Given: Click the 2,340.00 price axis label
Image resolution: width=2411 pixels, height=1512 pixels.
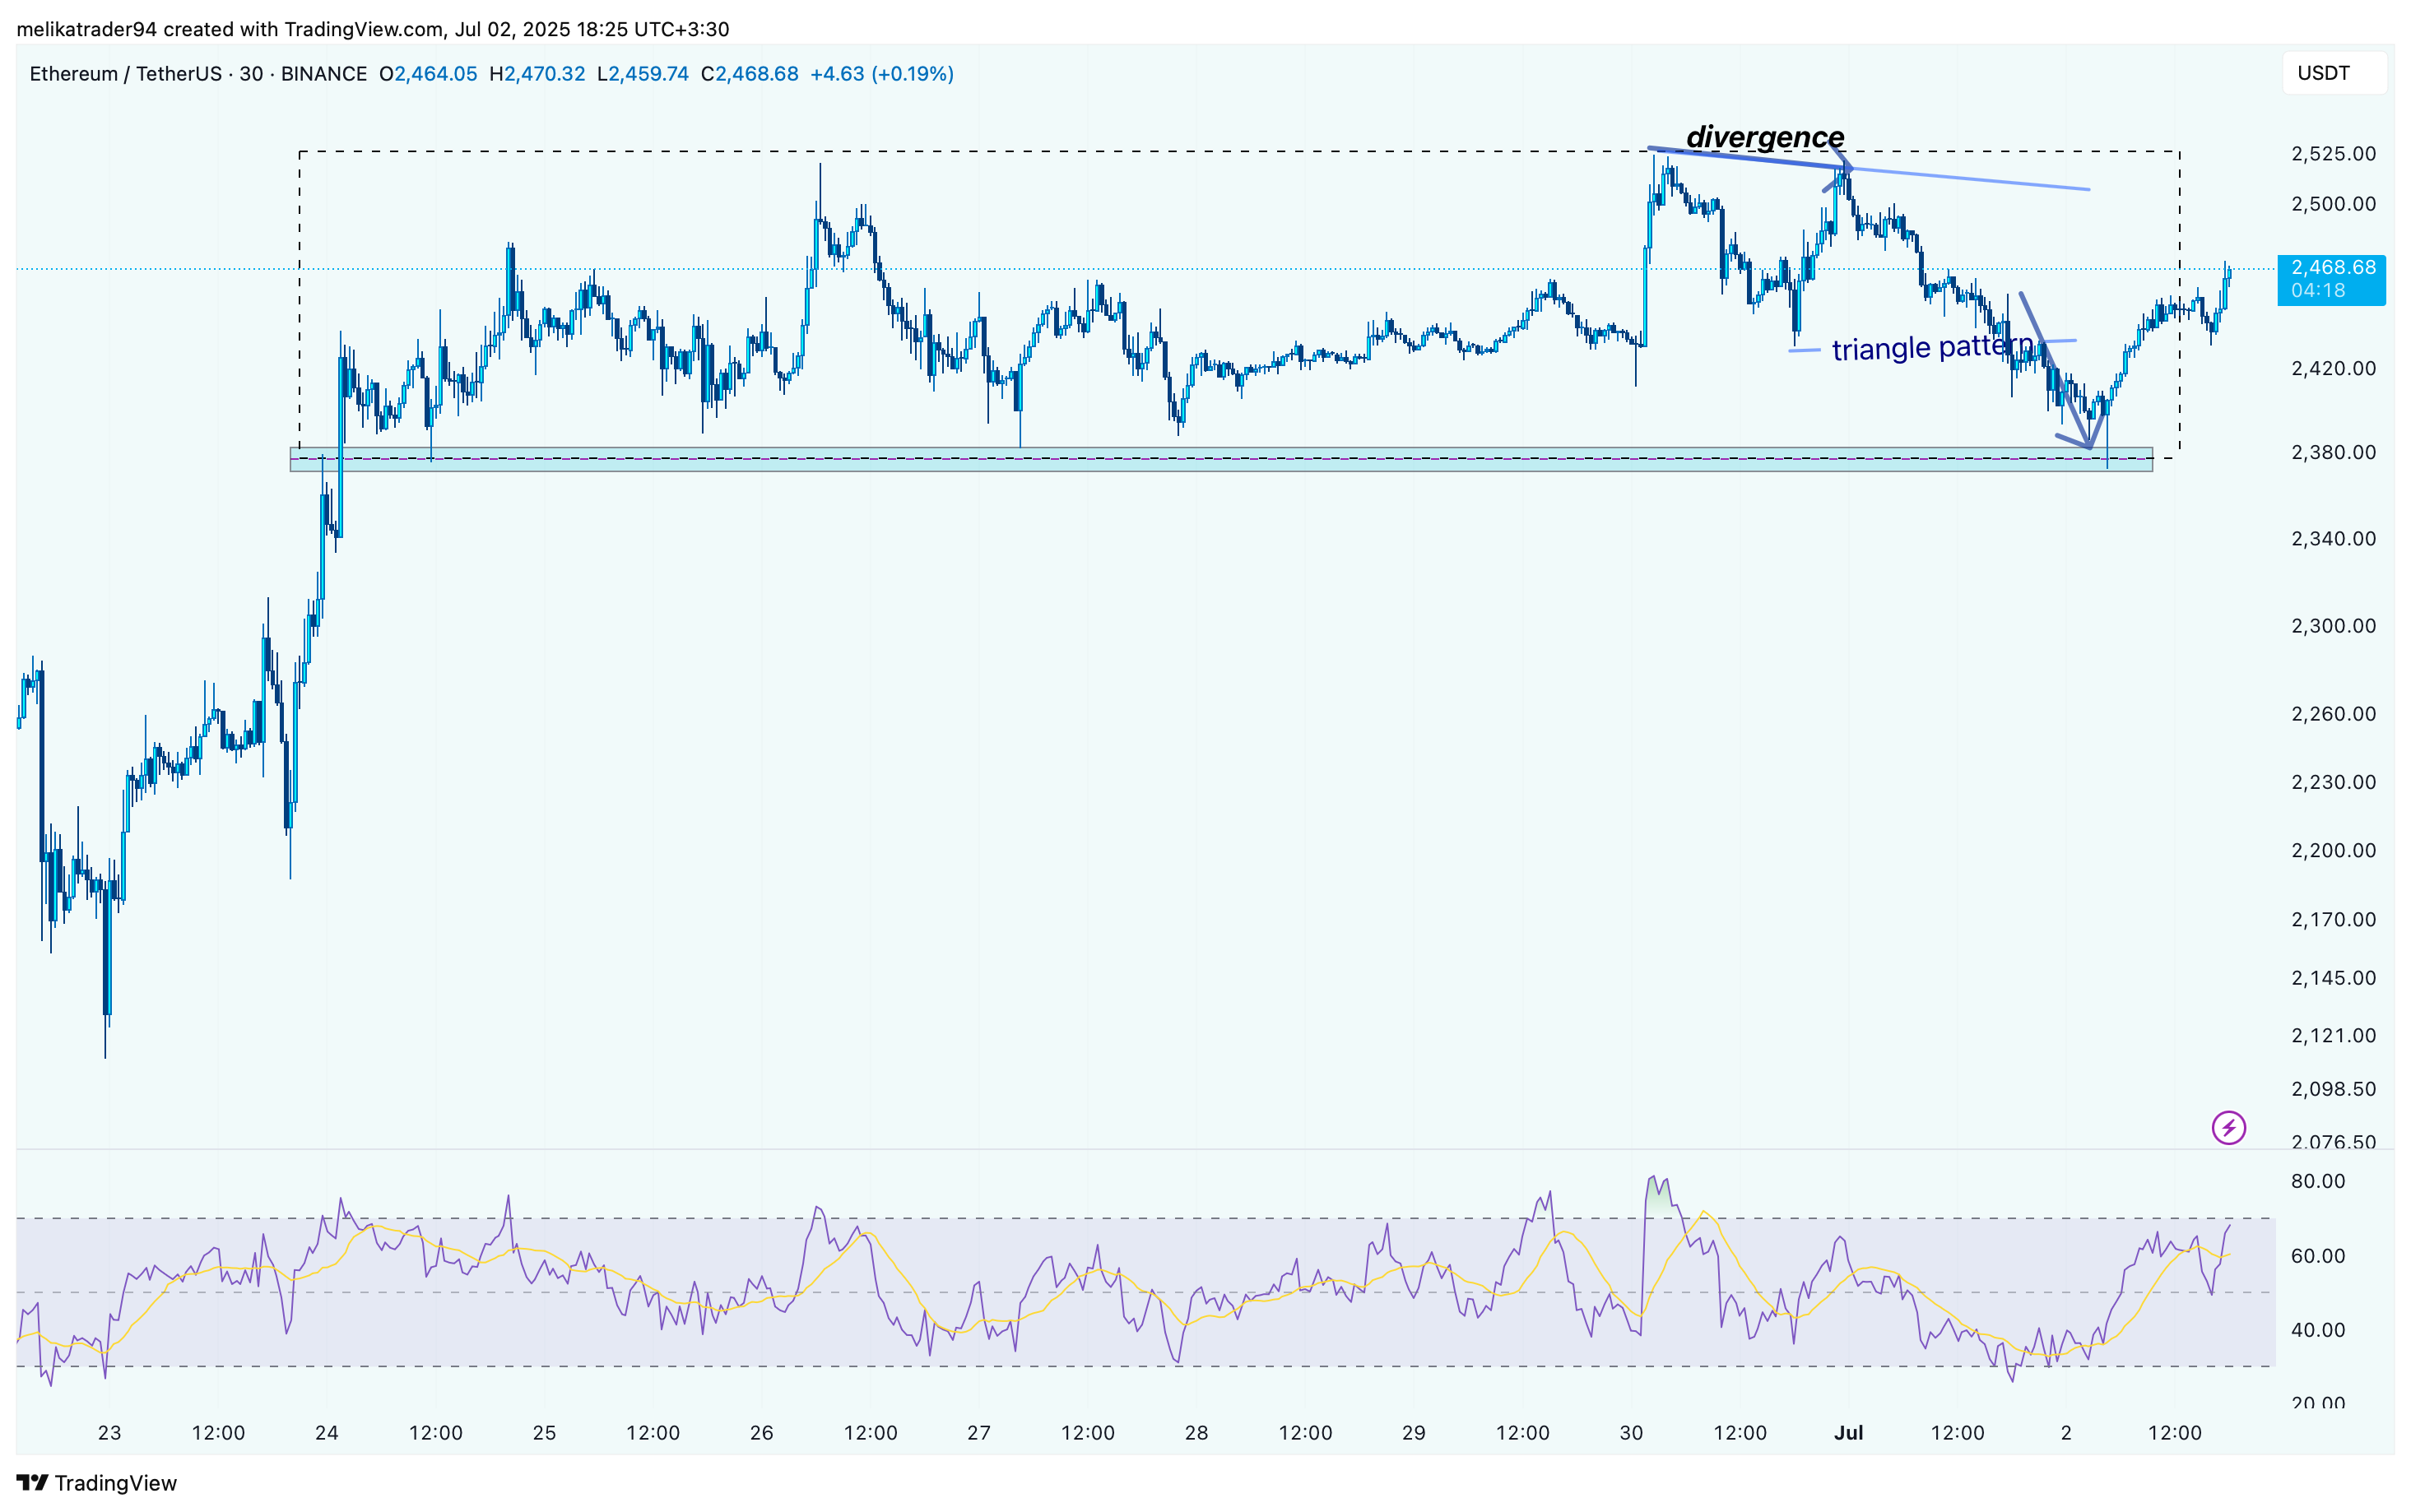Looking at the screenshot, I should click(x=2333, y=539).
